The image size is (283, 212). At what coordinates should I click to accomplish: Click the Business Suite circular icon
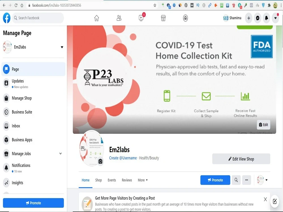coord(6,112)
